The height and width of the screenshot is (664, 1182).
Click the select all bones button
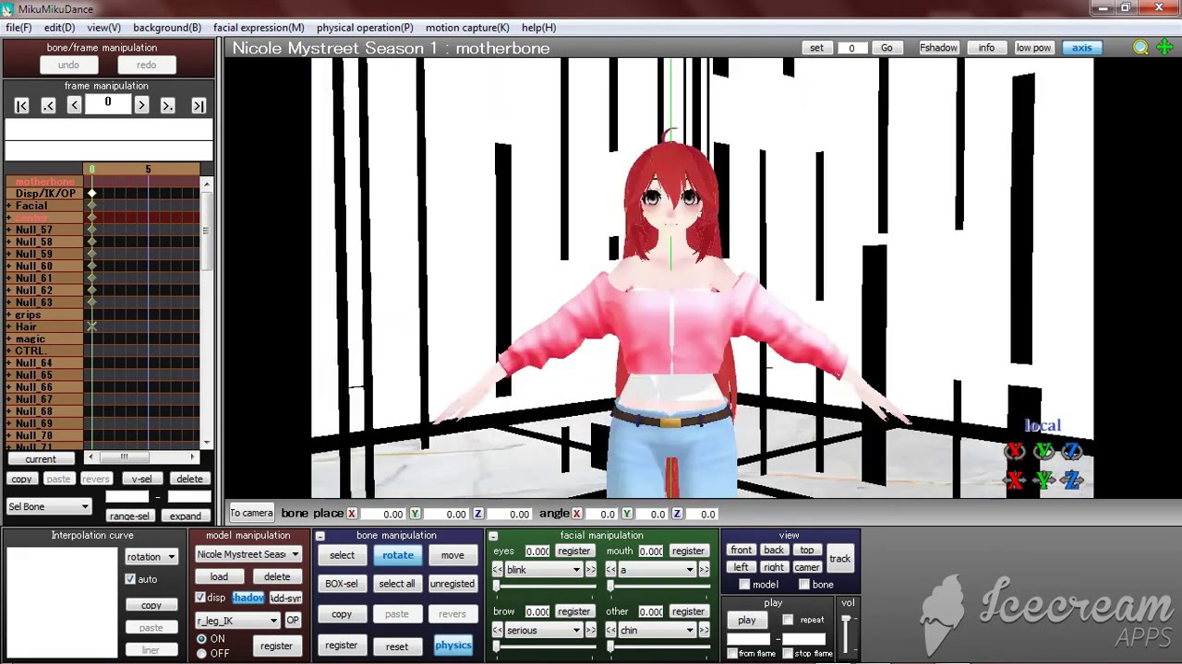(x=397, y=584)
